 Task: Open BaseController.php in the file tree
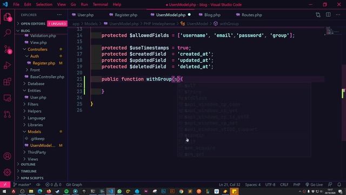coord(47,77)
